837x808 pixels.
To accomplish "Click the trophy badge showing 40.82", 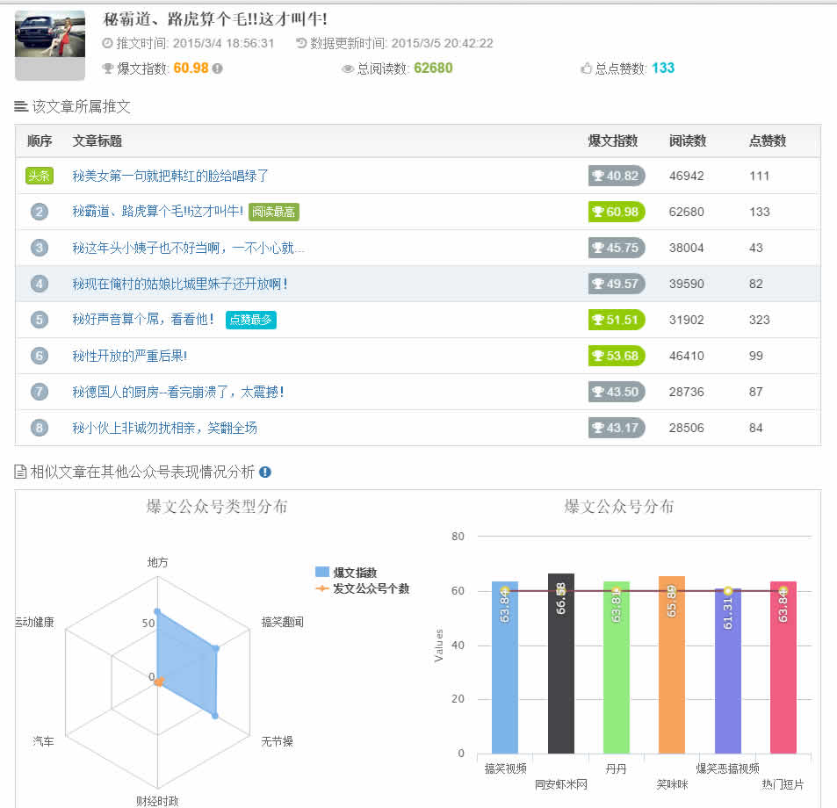I will [617, 176].
